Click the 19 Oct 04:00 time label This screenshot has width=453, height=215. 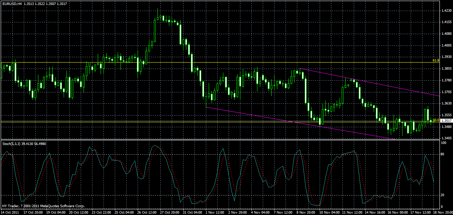click(56, 213)
